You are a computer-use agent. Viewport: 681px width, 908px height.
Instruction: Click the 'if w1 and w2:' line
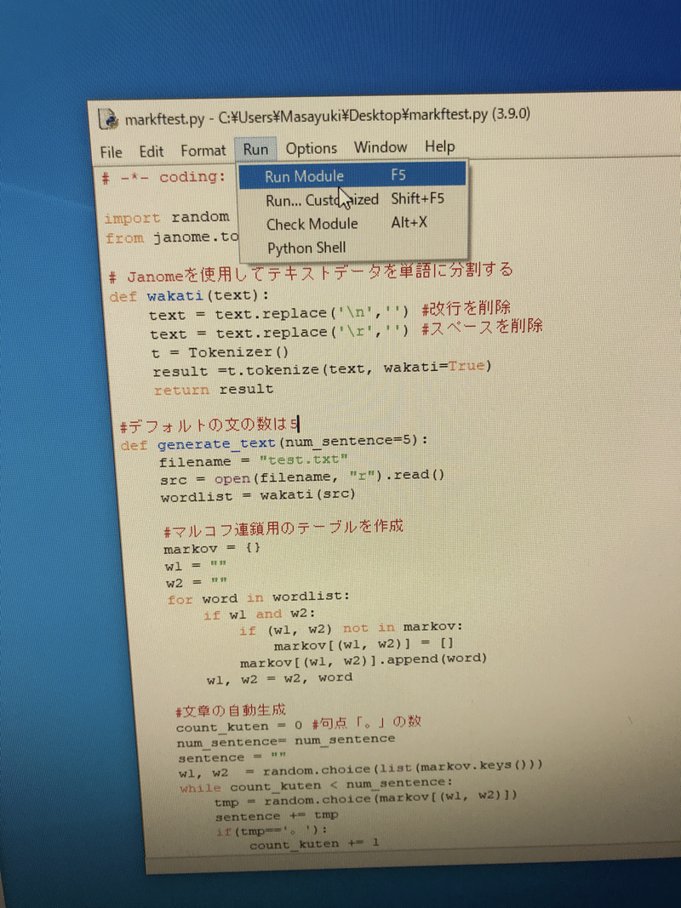pyautogui.click(x=260, y=614)
